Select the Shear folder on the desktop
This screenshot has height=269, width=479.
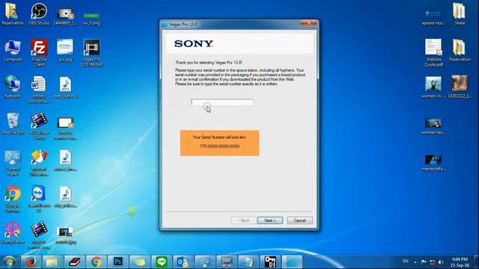pyautogui.click(x=460, y=13)
